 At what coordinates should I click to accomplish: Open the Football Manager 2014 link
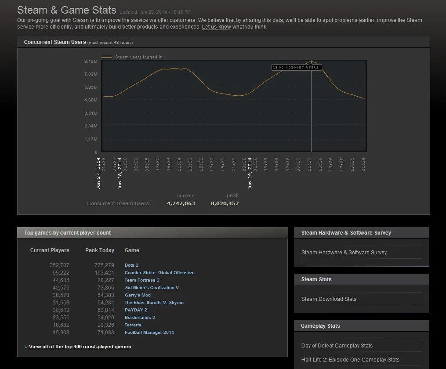149,332
